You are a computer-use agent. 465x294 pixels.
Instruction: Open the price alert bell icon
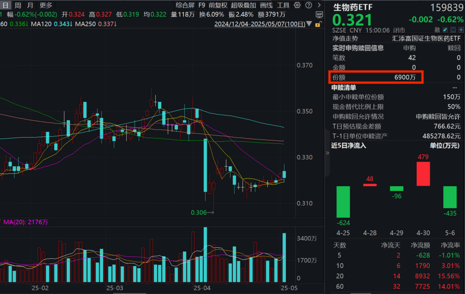click(x=453, y=29)
